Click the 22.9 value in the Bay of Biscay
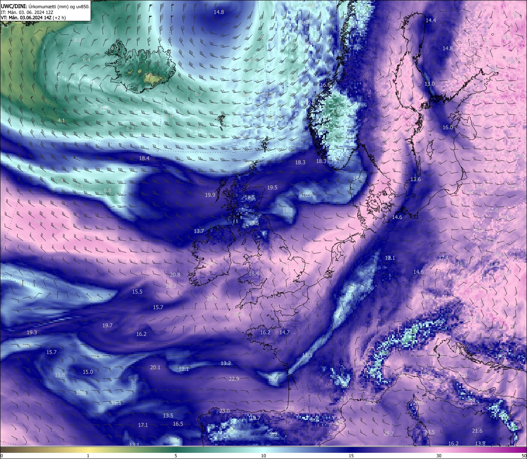The width and height of the screenshot is (527, 459). pyautogui.click(x=234, y=379)
